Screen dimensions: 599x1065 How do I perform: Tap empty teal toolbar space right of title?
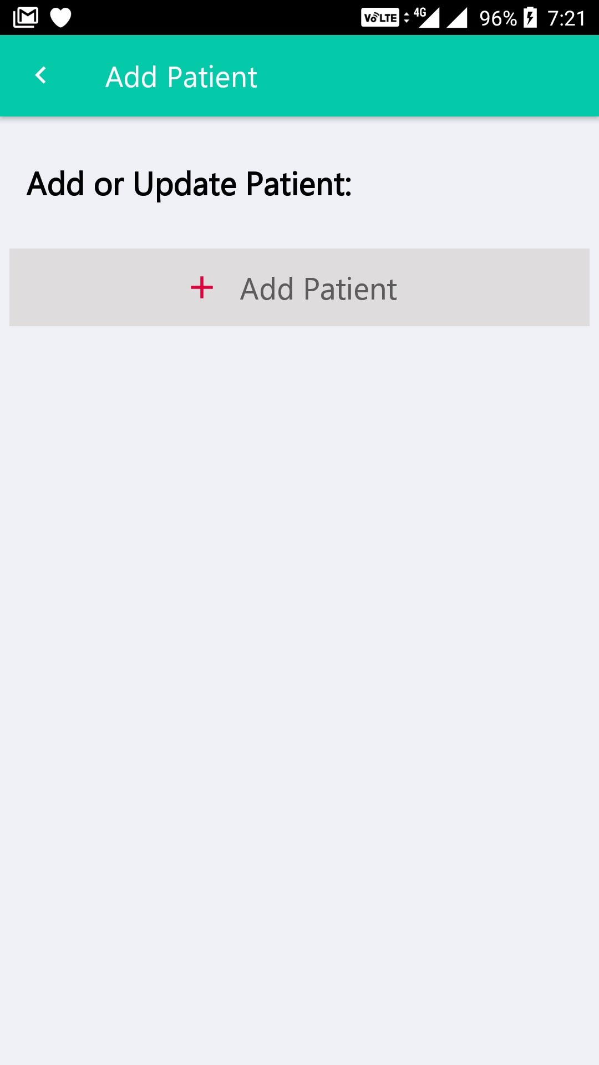point(427,76)
